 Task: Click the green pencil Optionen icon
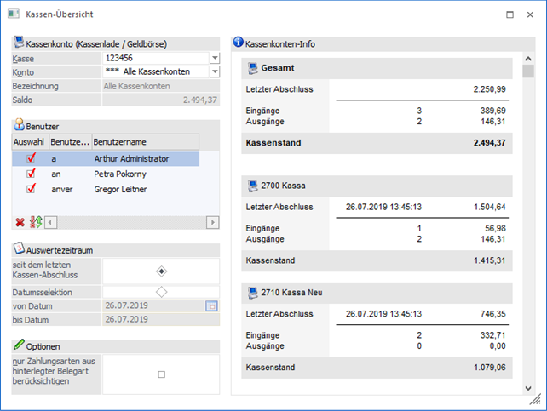coord(20,345)
